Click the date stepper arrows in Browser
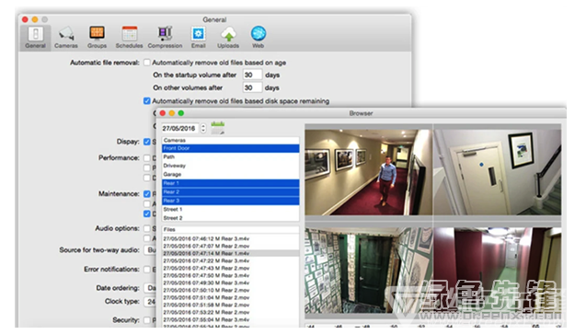The height and width of the screenshot is (335, 575). point(203,129)
